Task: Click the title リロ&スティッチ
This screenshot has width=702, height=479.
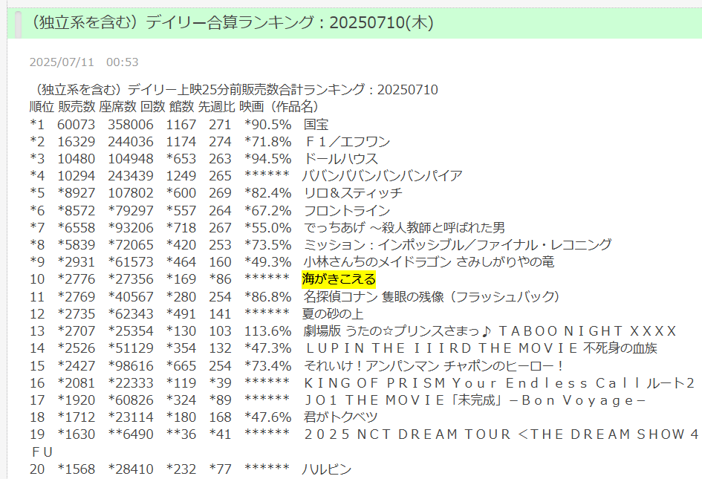Action: click(353, 193)
